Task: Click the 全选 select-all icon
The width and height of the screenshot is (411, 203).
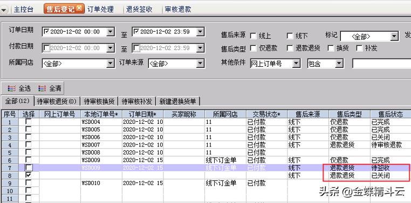Action: [x=12, y=88]
